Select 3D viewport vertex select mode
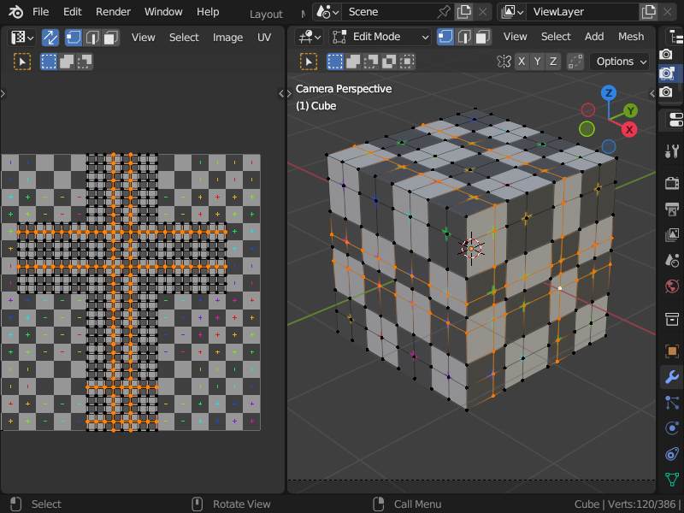684x513 pixels. click(x=445, y=37)
